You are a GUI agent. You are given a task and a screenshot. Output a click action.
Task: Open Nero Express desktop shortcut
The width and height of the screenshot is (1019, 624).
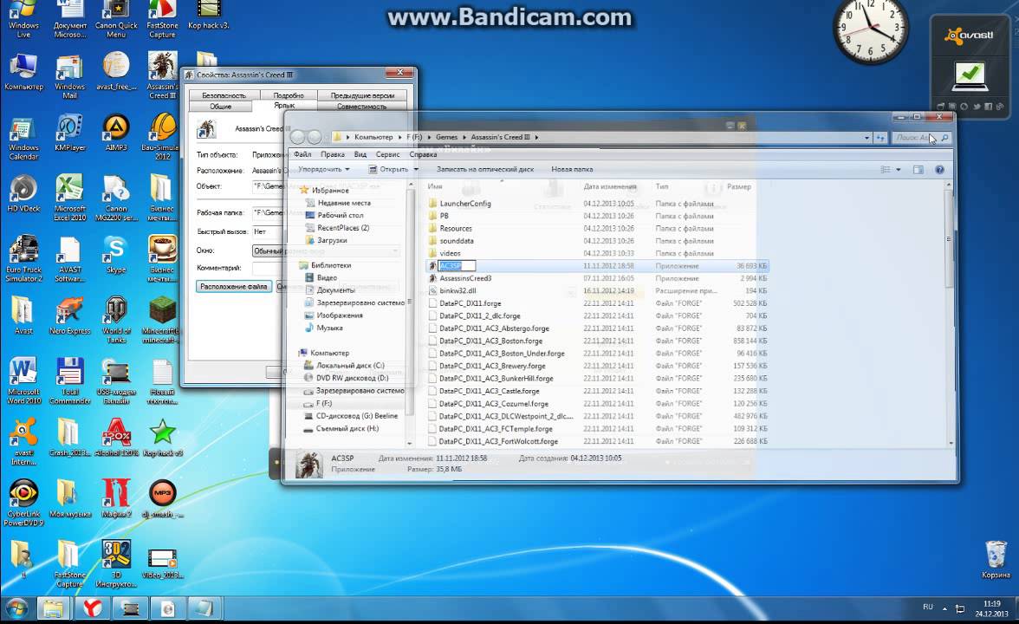tap(69, 316)
